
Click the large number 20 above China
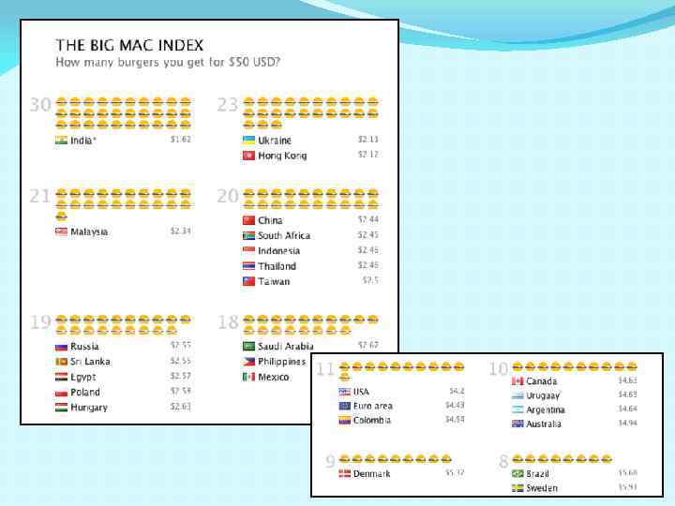click(x=227, y=196)
